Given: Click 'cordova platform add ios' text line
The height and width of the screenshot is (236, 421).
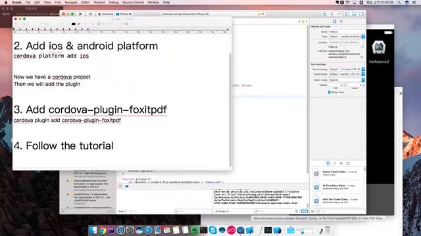Looking at the screenshot, I should pyautogui.click(x=51, y=56).
